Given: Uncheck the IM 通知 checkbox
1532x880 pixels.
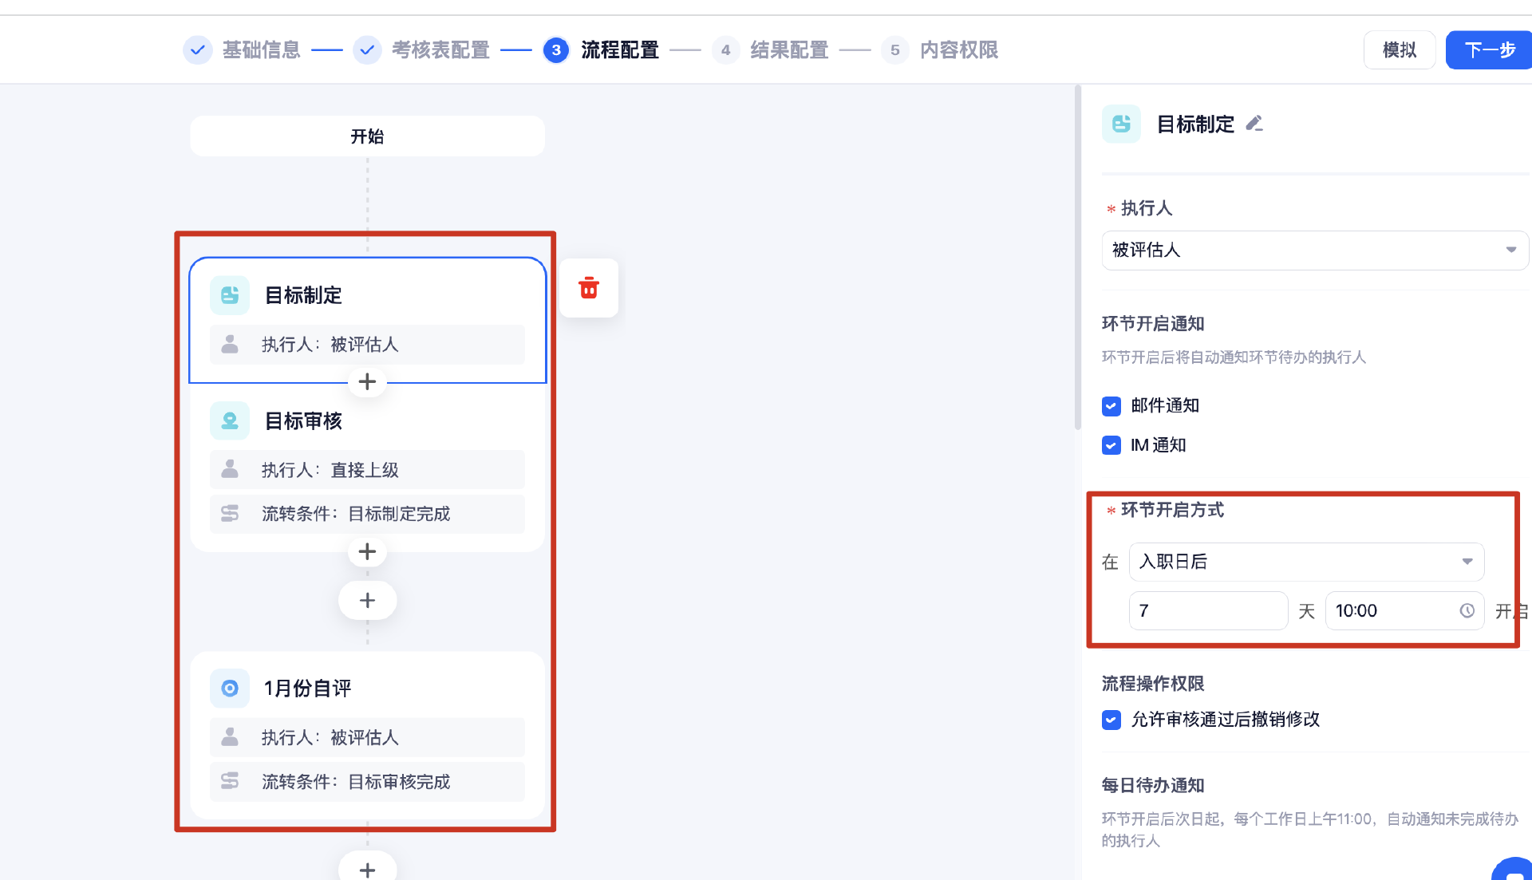Looking at the screenshot, I should click(x=1111, y=445).
